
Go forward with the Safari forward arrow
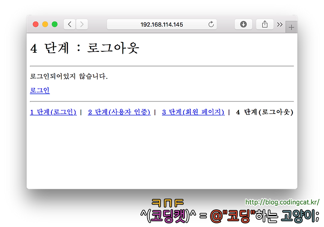click(82, 24)
